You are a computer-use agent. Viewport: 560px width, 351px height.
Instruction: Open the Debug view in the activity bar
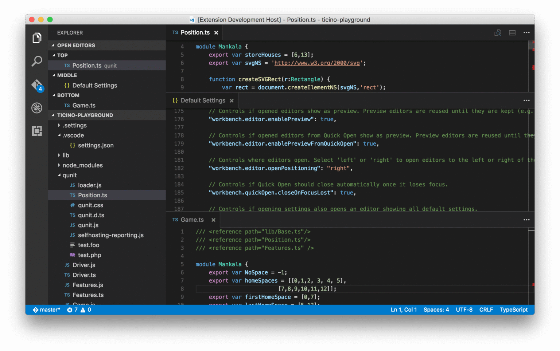click(x=37, y=108)
